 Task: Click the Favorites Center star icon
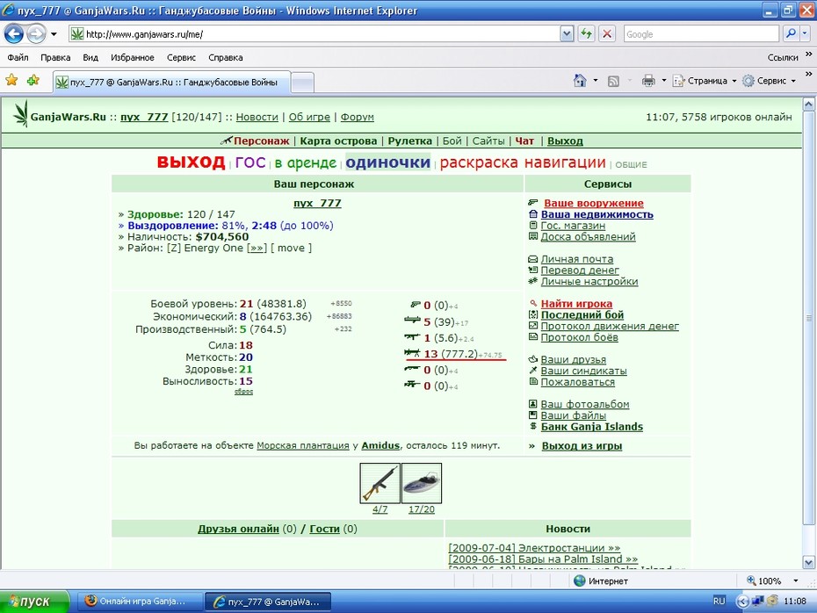11,80
